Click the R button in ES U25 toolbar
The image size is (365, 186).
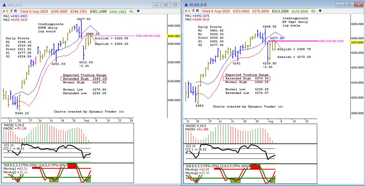(197, 11)
